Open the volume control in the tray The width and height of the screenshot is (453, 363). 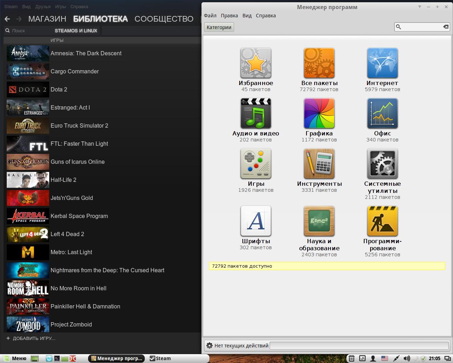coord(407,358)
